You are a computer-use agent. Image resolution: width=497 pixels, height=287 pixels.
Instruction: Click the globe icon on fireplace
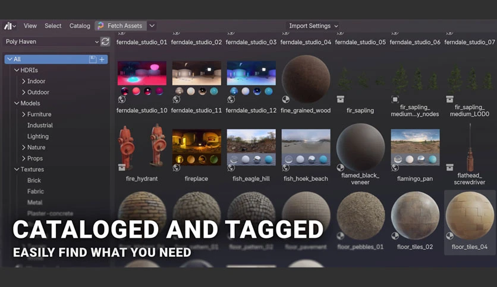coord(177,168)
